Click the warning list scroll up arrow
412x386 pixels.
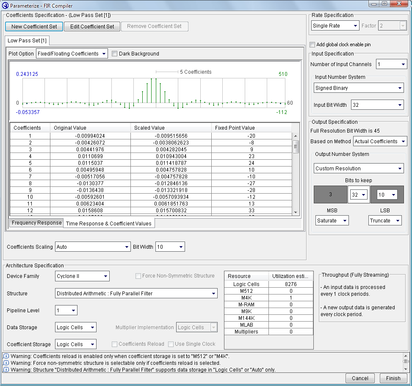point(406,356)
